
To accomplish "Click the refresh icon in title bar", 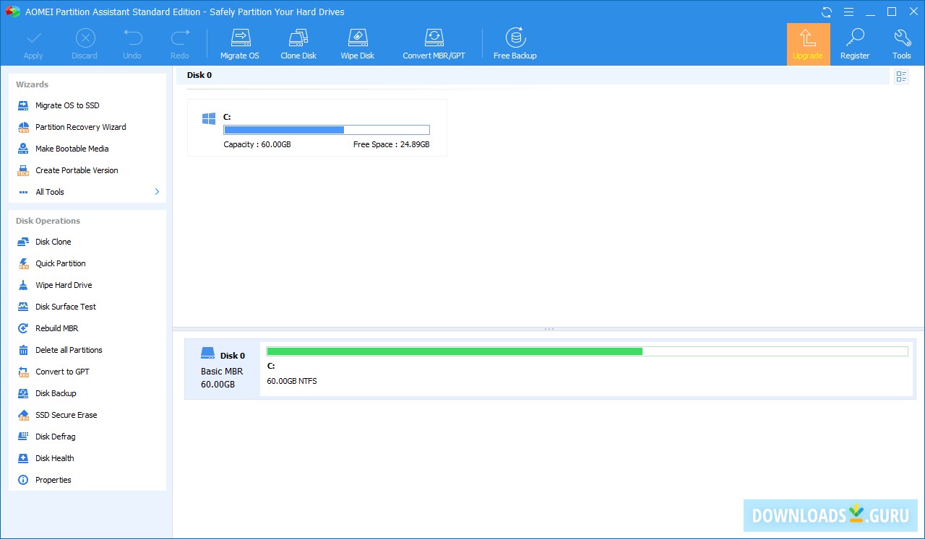I will 827,12.
